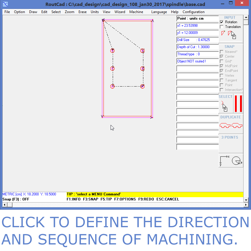Click the bottom-right drill hole circle
251x251 pixels.
pos(142,87)
